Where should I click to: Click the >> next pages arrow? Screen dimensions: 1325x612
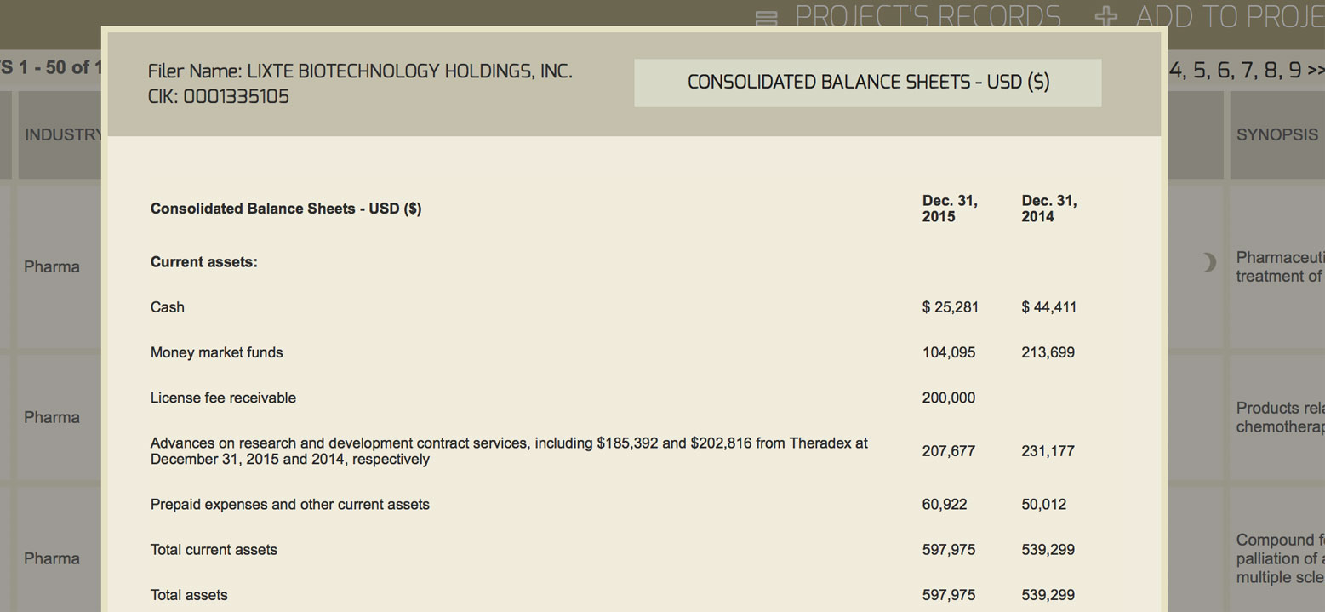(1316, 70)
